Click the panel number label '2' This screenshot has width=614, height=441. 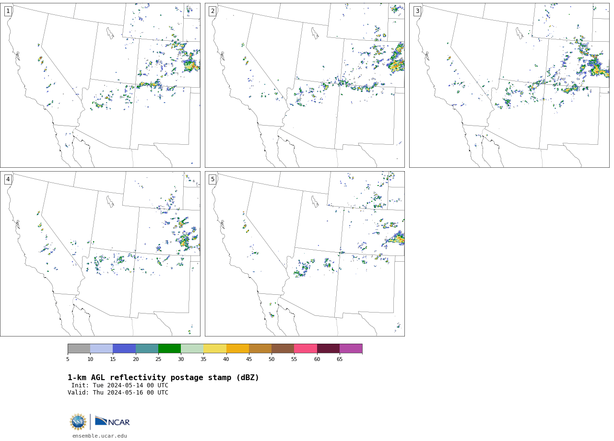pyautogui.click(x=213, y=11)
